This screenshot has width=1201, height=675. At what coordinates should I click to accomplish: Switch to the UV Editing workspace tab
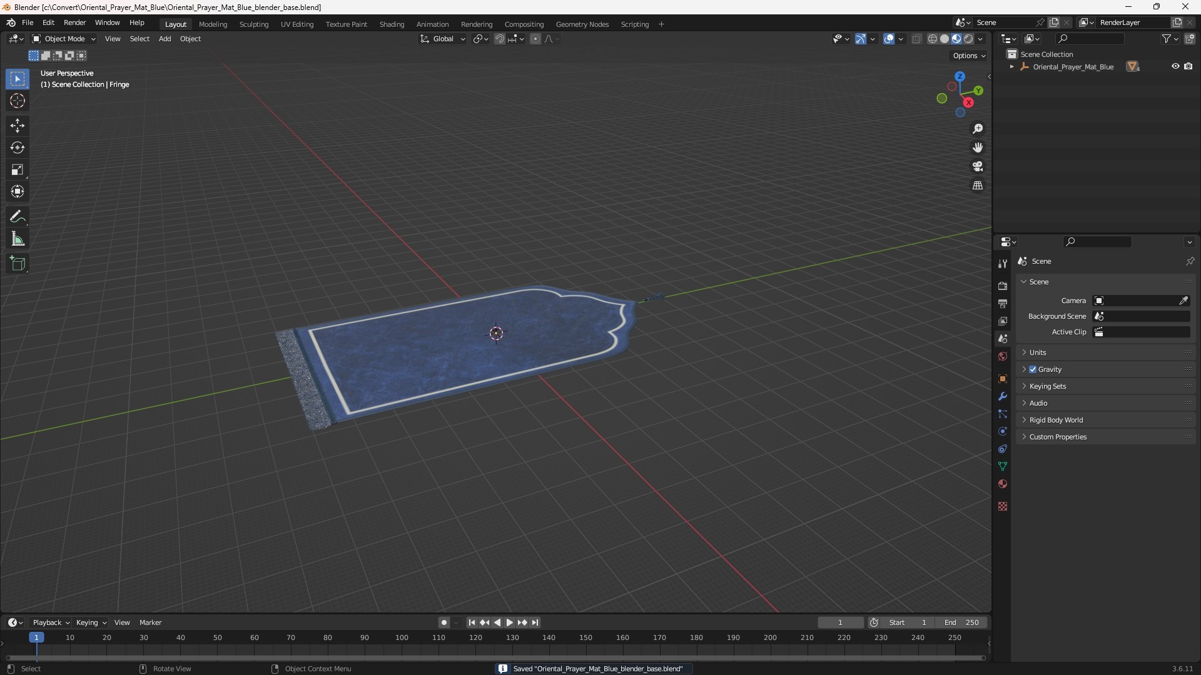click(x=297, y=24)
